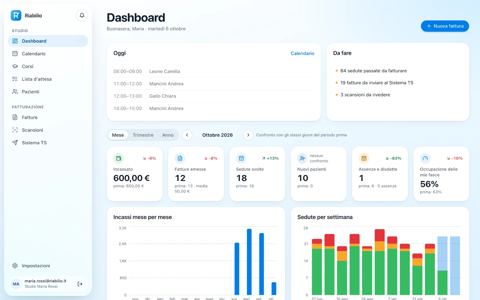Viewport: 480px width, 300px height.
Task: Click the Nuova fattura button
Action: 445,26
